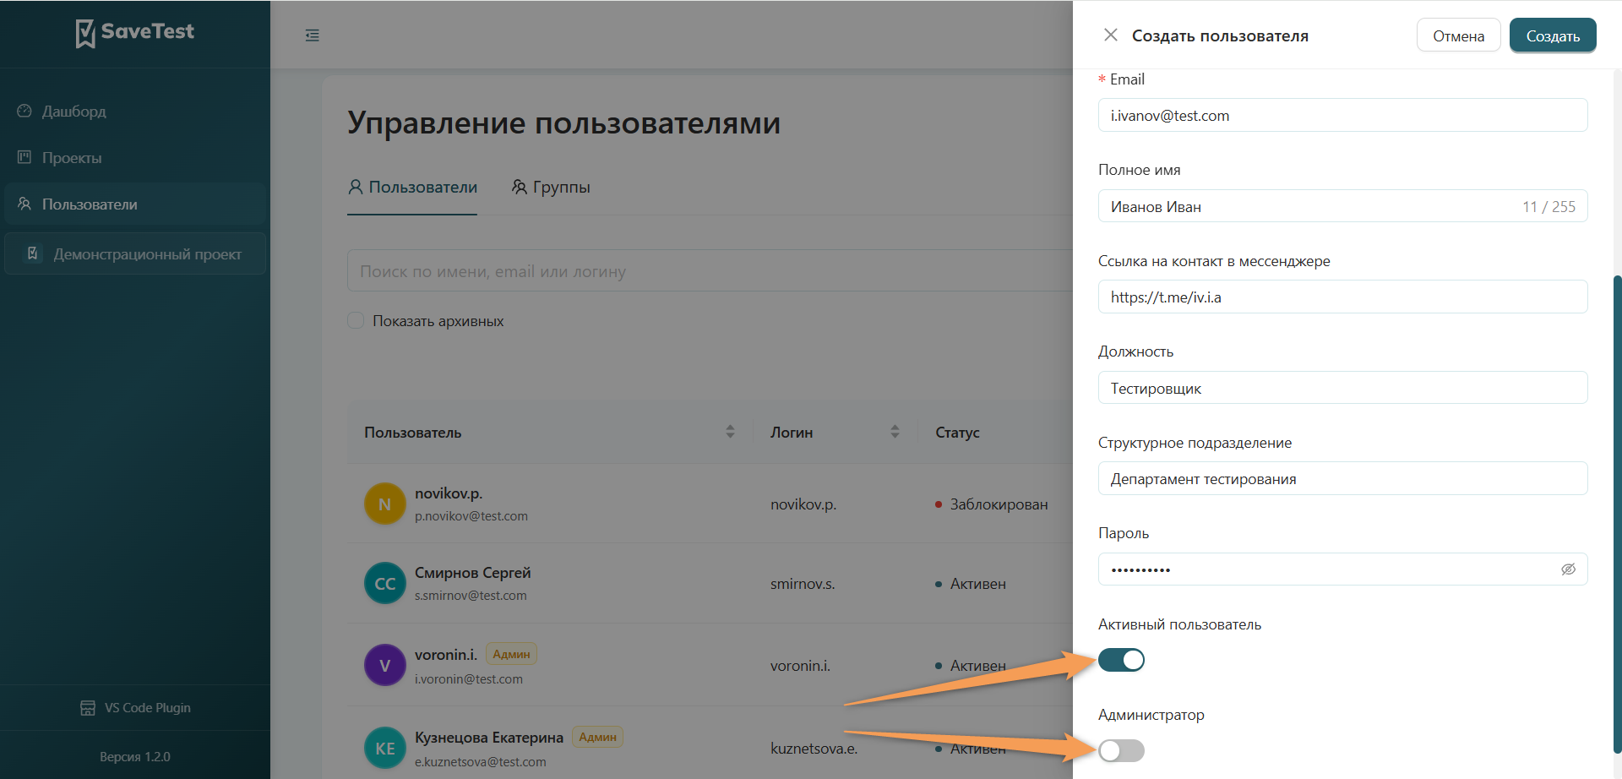
Task: Disable the Активный пользователь toggle
Action: [1121, 660]
